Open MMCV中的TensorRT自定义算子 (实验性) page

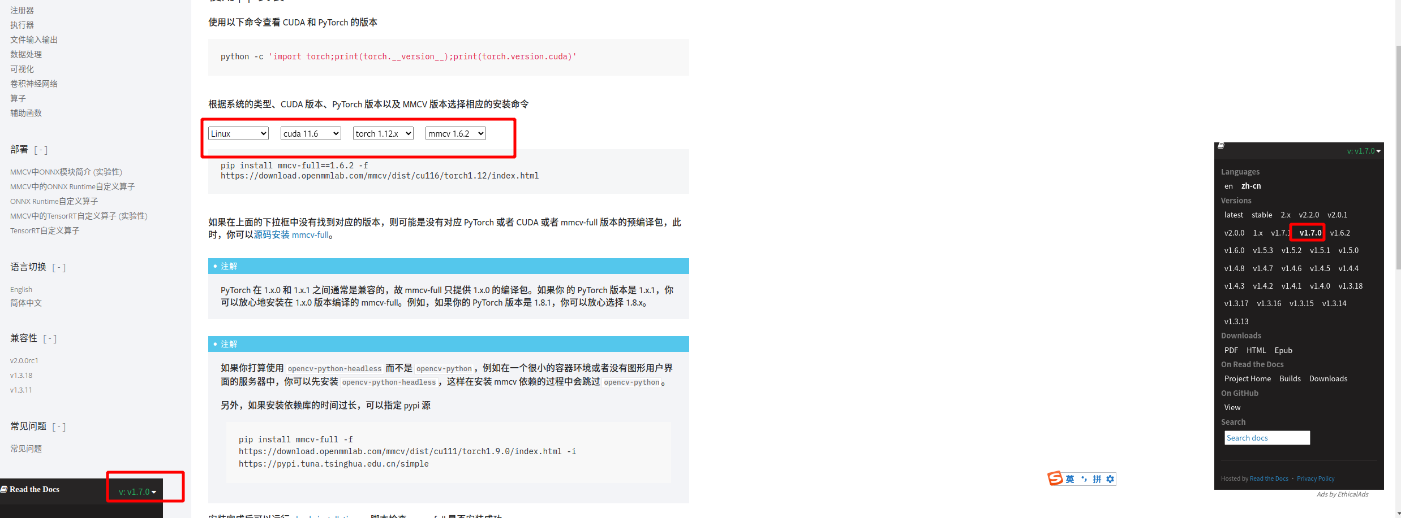[x=79, y=216]
